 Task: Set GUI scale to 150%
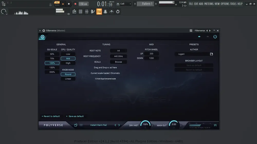click(x=52, y=67)
